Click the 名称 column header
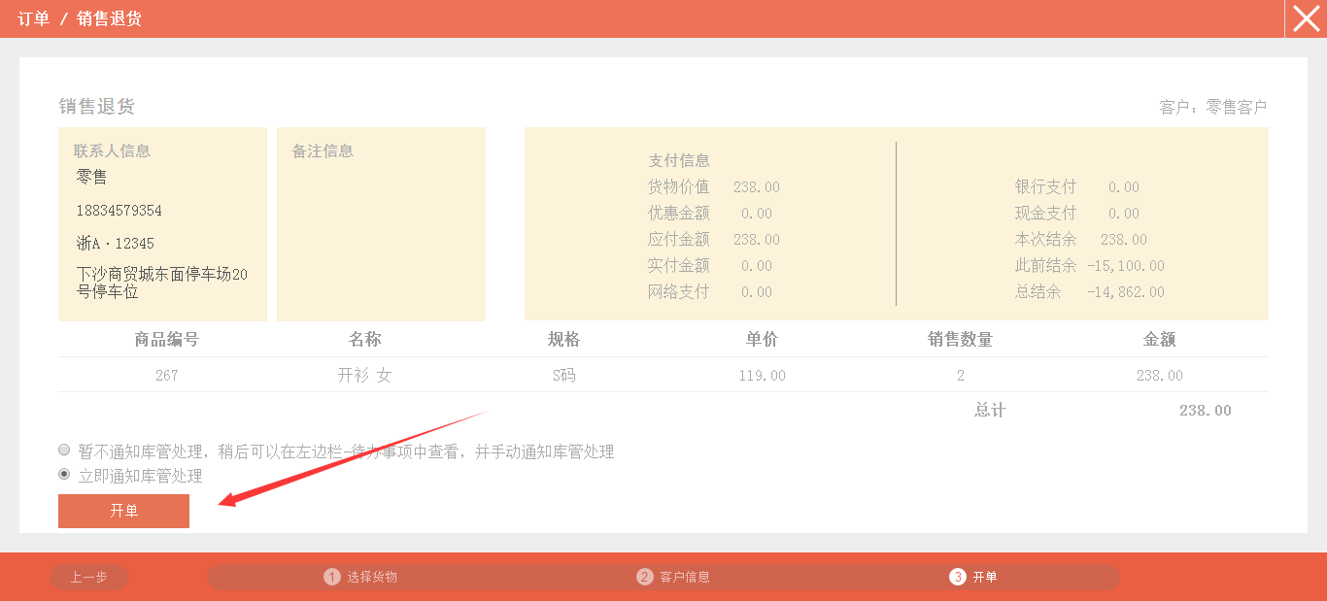The image size is (1327, 601). coord(364,339)
